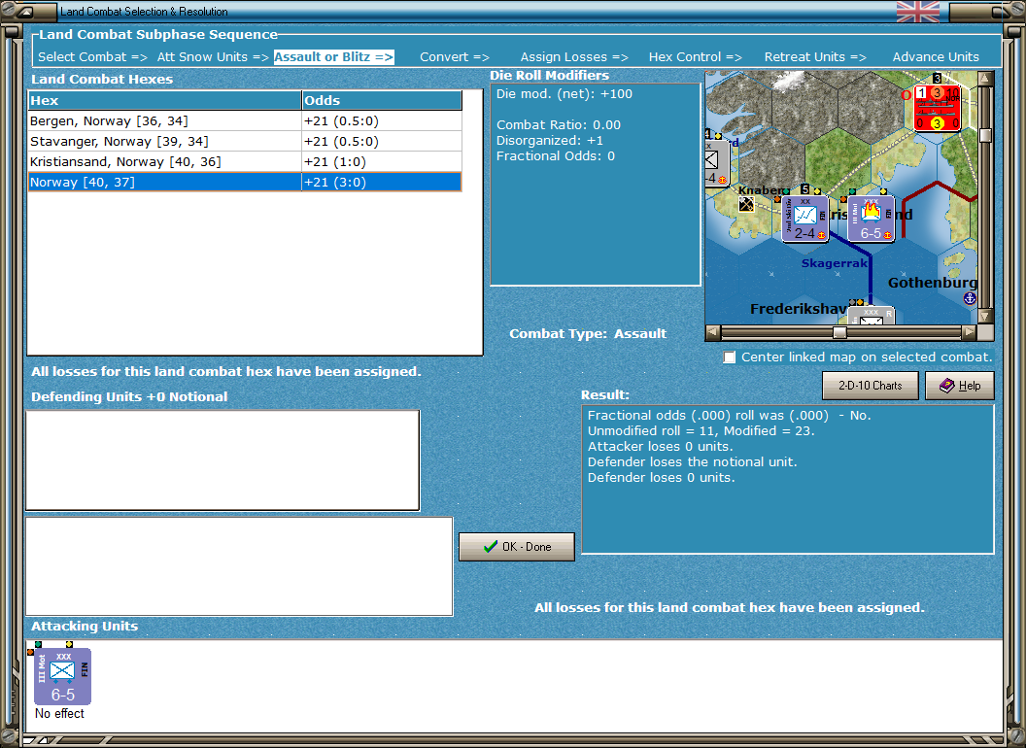The image size is (1026, 748).
Task: Click the Disorganized: +1 modifier line
Action: point(550,140)
